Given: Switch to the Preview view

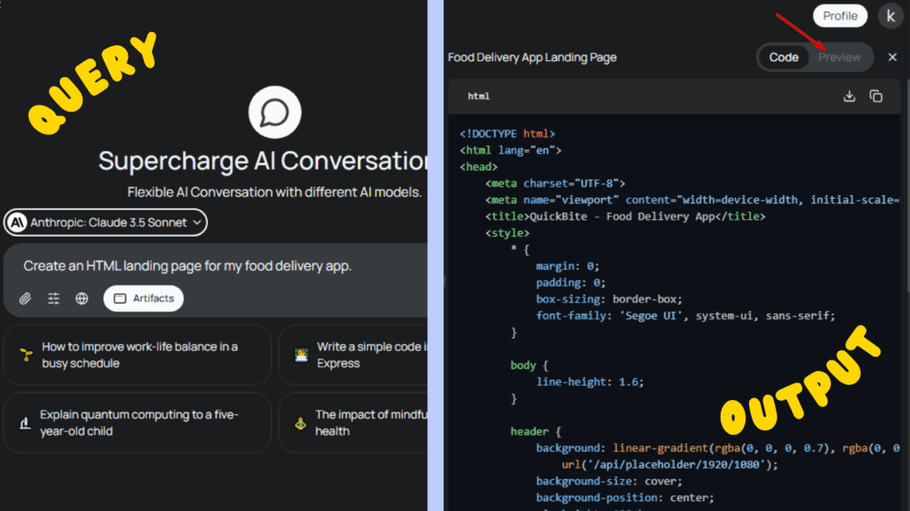Looking at the screenshot, I should 839,57.
